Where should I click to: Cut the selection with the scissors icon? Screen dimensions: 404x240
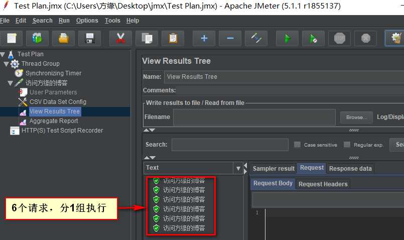tap(120, 39)
